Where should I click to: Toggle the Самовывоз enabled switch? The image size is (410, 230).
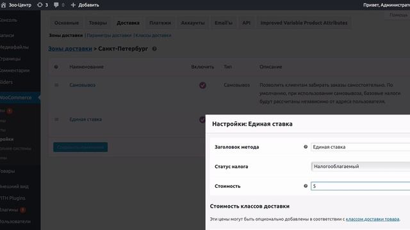click(x=202, y=85)
